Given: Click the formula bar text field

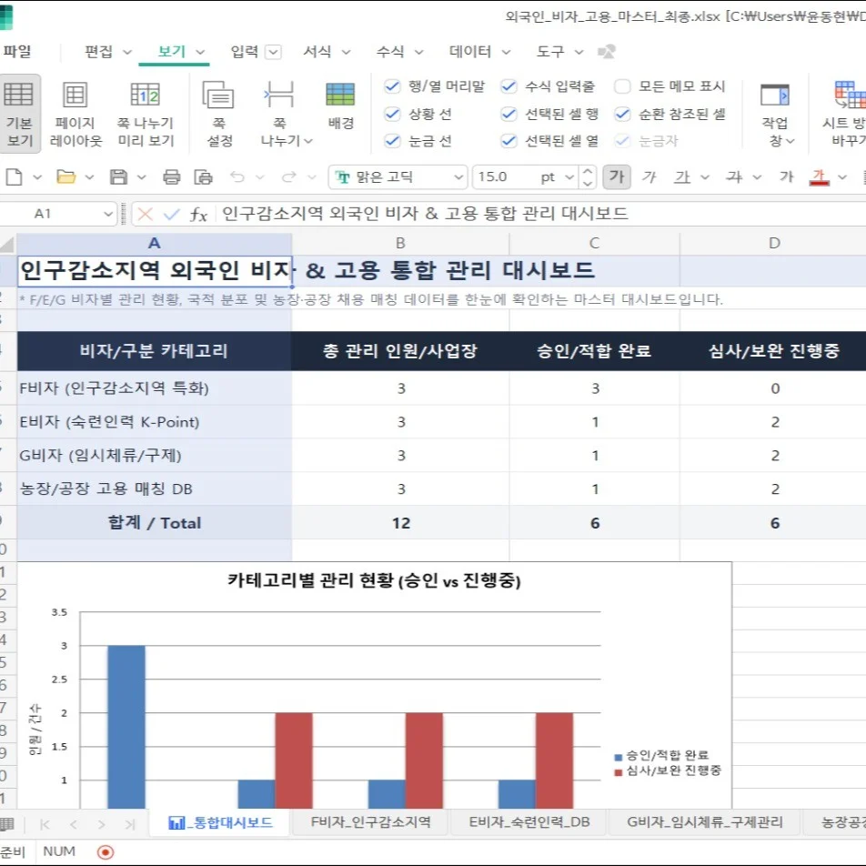Looking at the screenshot, I should tap(541, 214).
